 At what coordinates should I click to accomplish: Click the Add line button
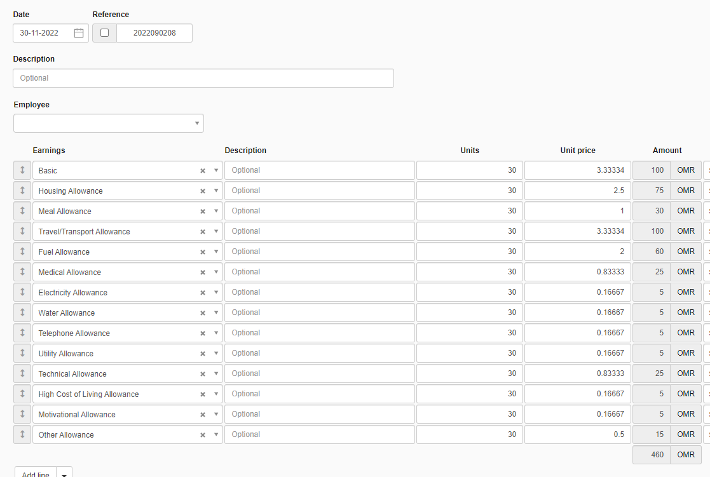click(x=36, y=472)
